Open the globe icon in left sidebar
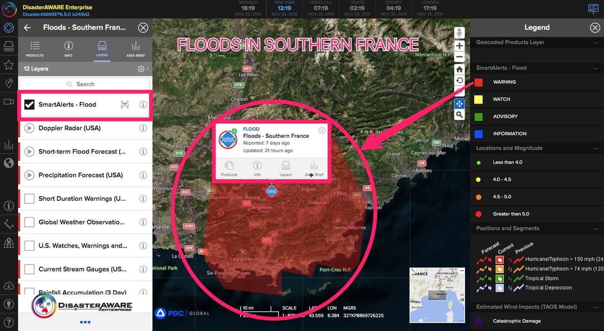Screen dimensions: 604x331 coord(9,163)
